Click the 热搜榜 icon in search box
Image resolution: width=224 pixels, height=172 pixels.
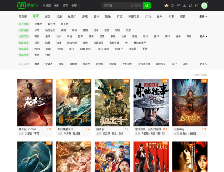(x=136, y=6)
